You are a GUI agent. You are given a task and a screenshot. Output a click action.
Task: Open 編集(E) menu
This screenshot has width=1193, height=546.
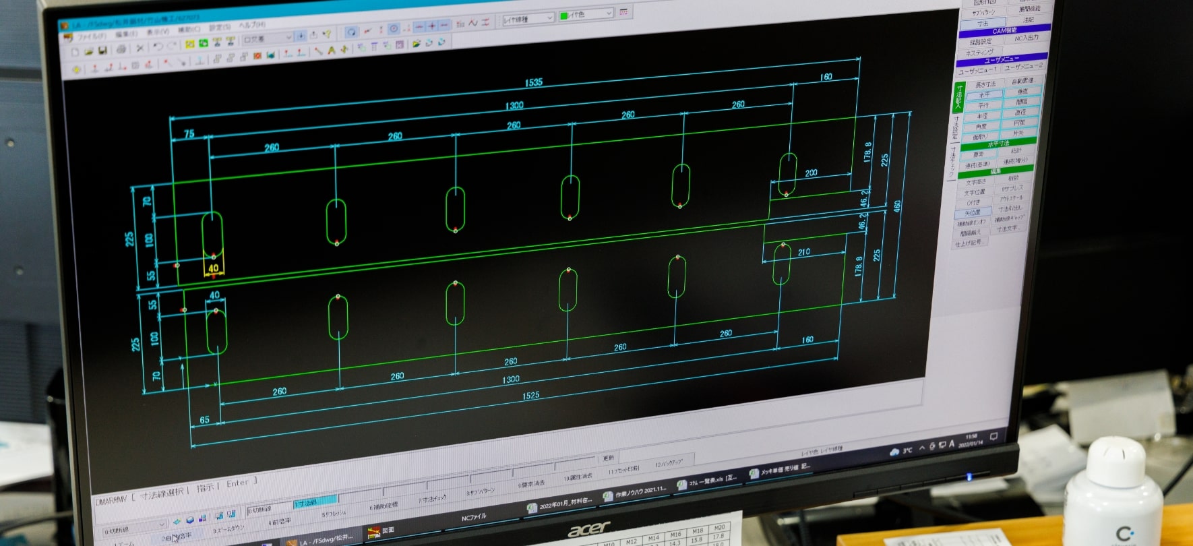coord(127,34)
